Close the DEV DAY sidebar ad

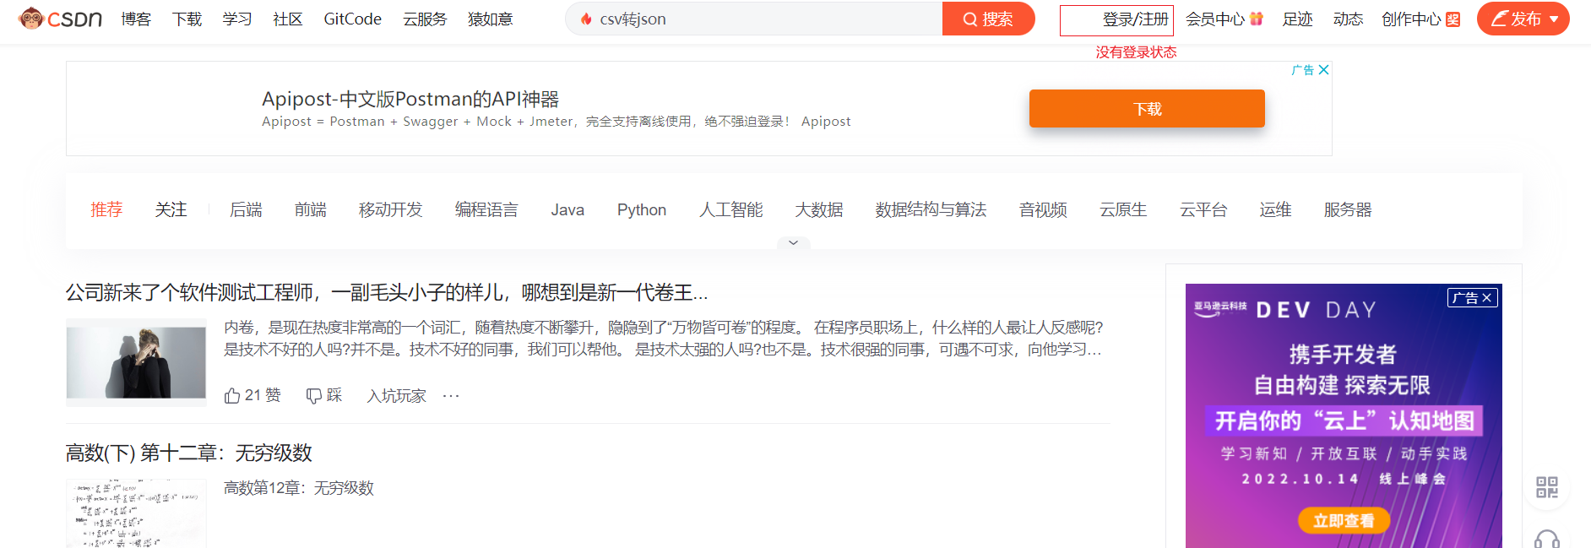click(1487, 298)
